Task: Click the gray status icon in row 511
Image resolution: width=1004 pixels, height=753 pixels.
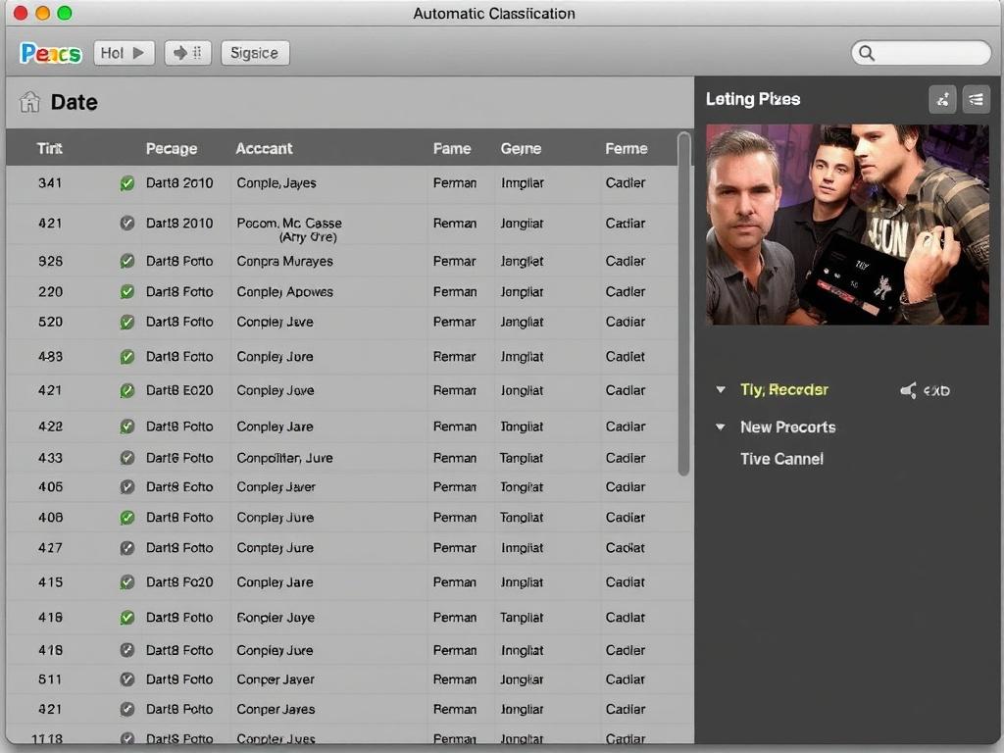Action: click(126, 679)
